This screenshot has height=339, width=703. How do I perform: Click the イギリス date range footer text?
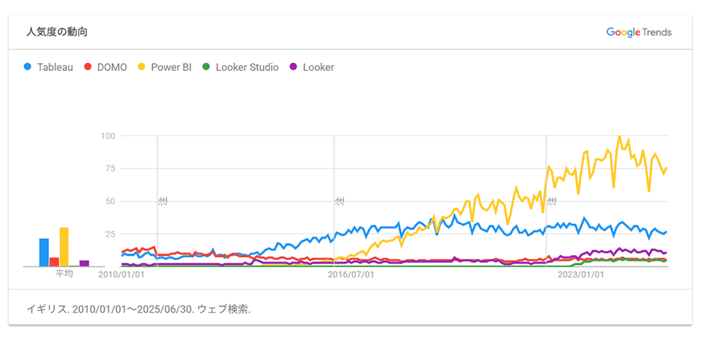pyautogui.click(x=138, y=309)
